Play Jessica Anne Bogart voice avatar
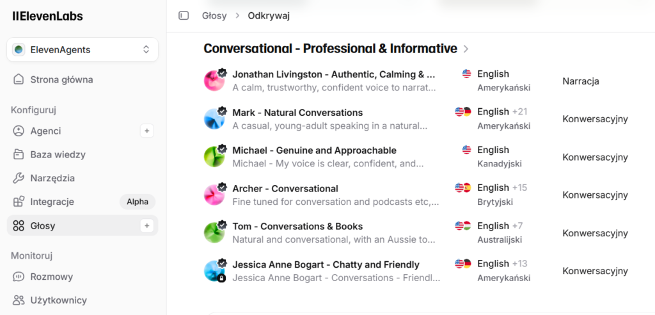Screen dimensions: 655x315 coord(214,271)
